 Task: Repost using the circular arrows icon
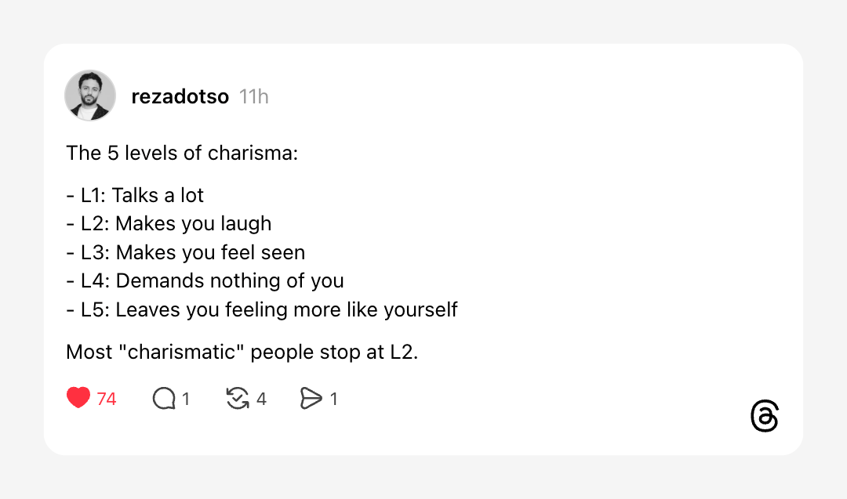click(237, 399)
